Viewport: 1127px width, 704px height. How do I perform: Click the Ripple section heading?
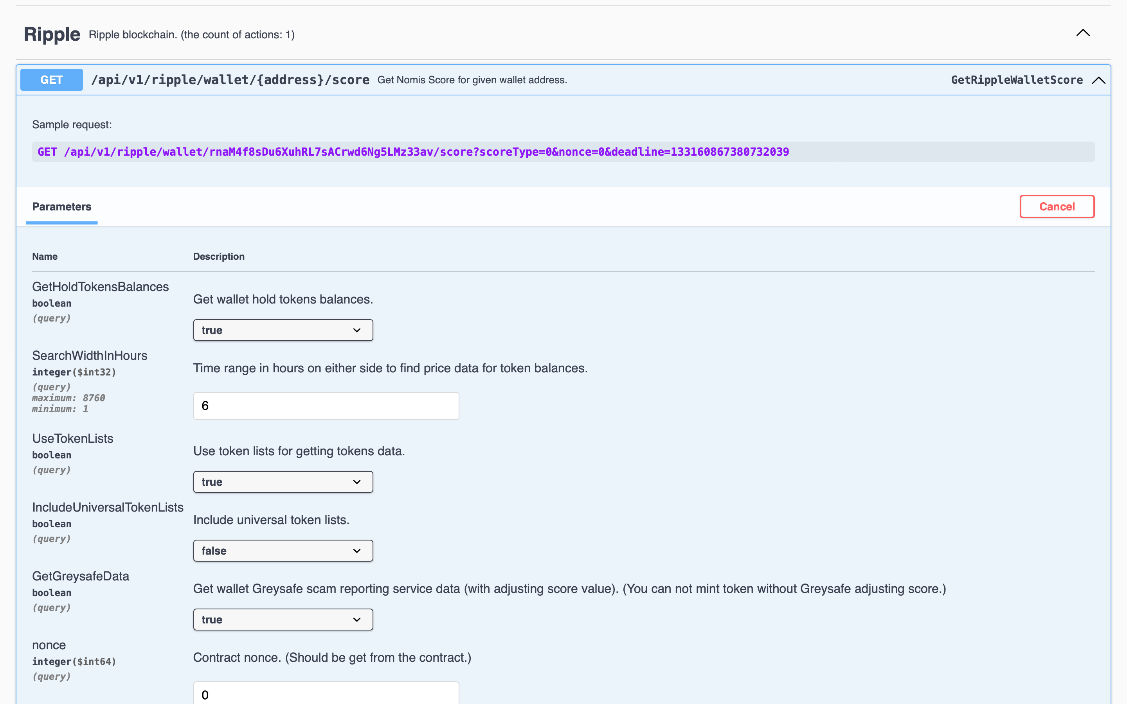pyautogui.click(x=52, y=34)
